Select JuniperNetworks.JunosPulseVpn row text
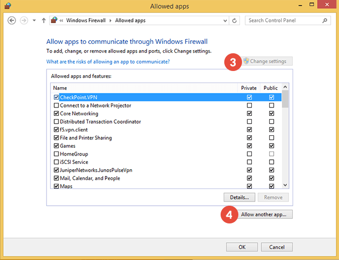Screen dimensions: 339x260 [x=96, y=170]
